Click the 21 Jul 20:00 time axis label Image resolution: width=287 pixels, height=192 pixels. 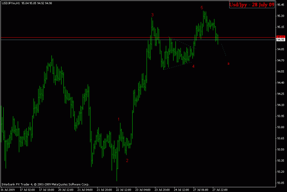[x=104, y=190]
